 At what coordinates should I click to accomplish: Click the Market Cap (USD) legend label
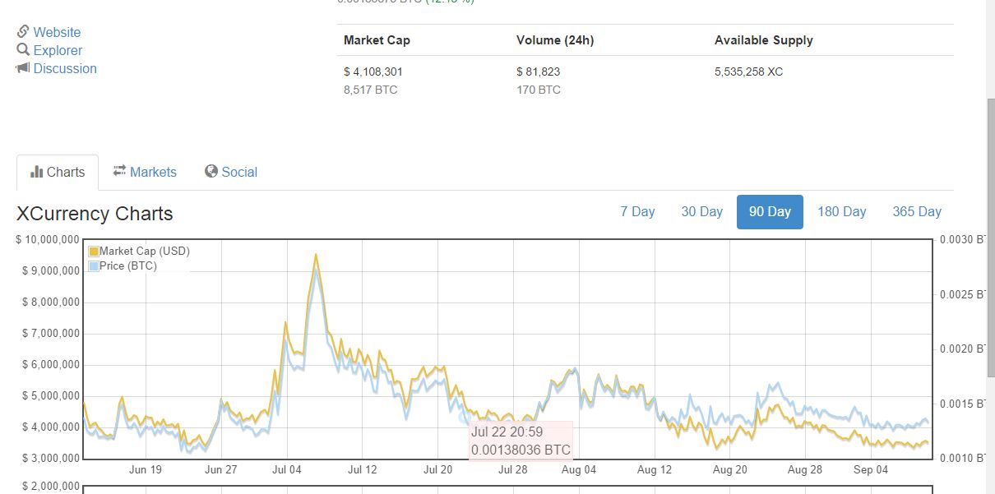(x=145, y=252)
